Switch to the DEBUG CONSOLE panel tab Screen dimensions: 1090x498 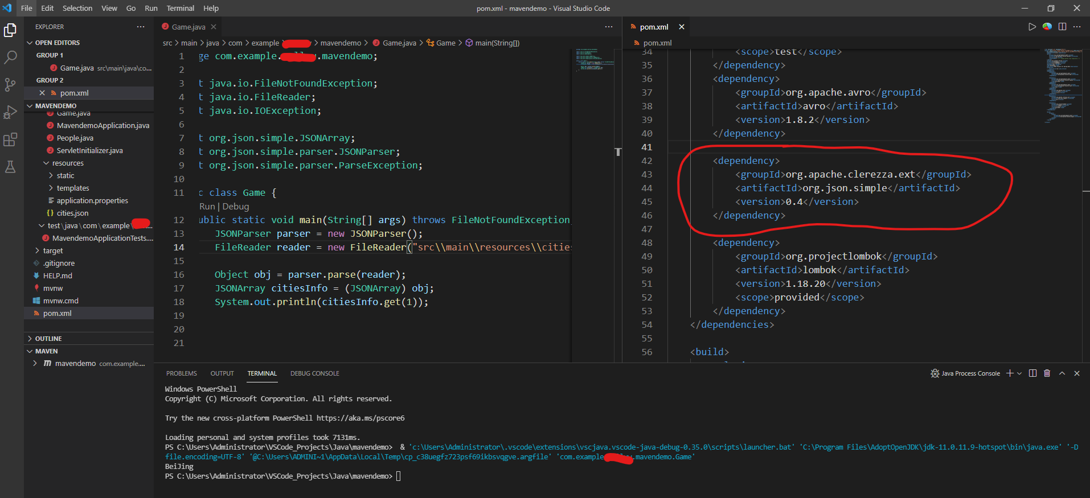pos(315,373)
